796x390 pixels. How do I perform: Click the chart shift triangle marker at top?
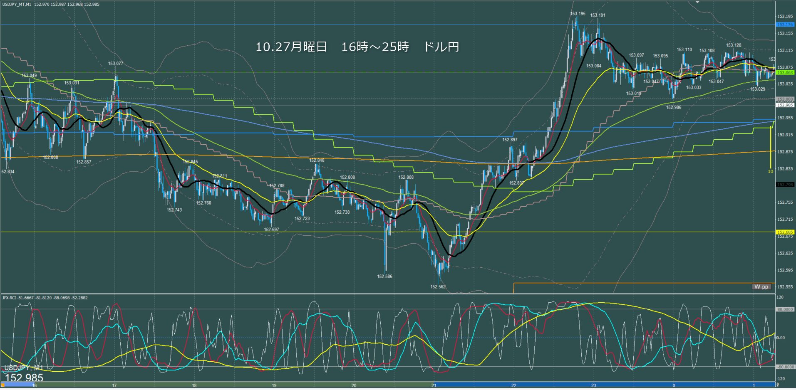pos(698,2)
